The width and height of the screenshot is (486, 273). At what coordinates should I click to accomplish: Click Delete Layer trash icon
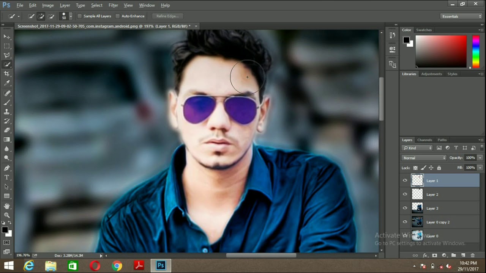coord(473,256)
